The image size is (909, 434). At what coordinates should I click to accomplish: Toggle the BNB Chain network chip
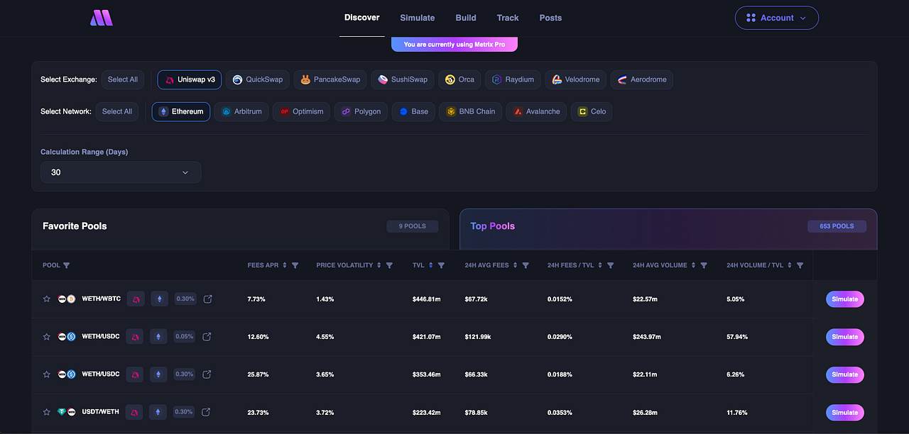[x=470, y=111]
